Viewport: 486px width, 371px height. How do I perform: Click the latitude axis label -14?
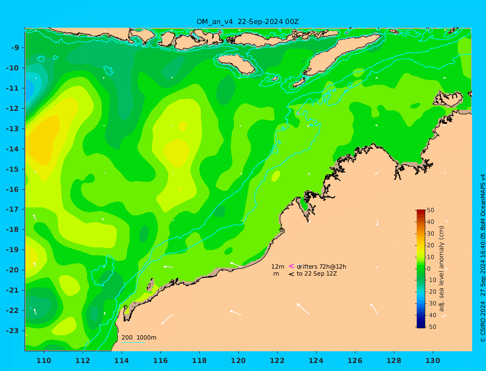[x=12, y=149]
